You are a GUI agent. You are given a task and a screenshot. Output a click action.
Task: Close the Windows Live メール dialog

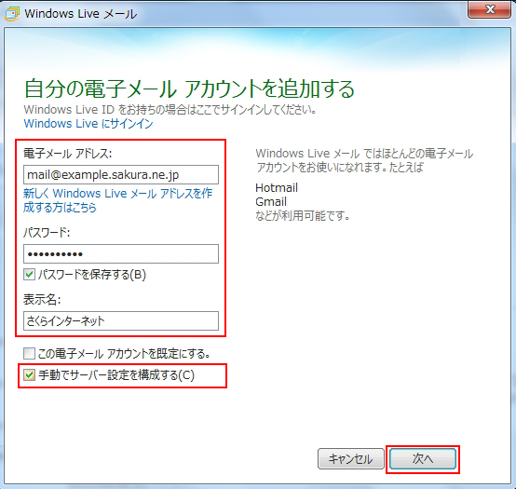pos(489,9)
